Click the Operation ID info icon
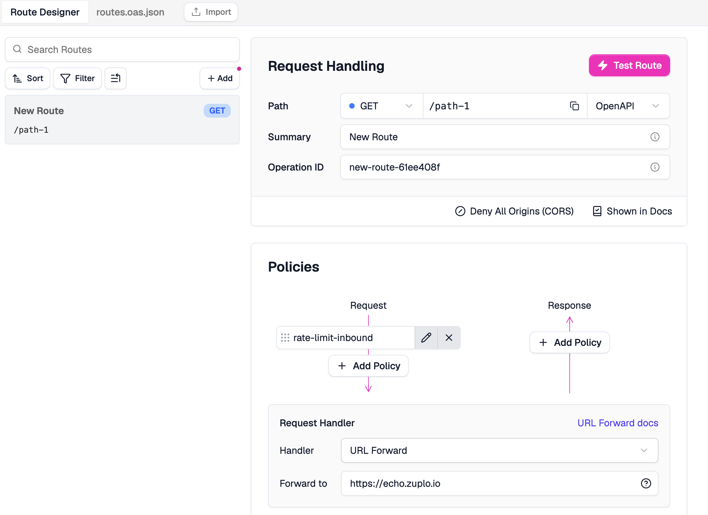Image resolution: width=708 pixels, height=515 pixels. [x=655, y=167]
